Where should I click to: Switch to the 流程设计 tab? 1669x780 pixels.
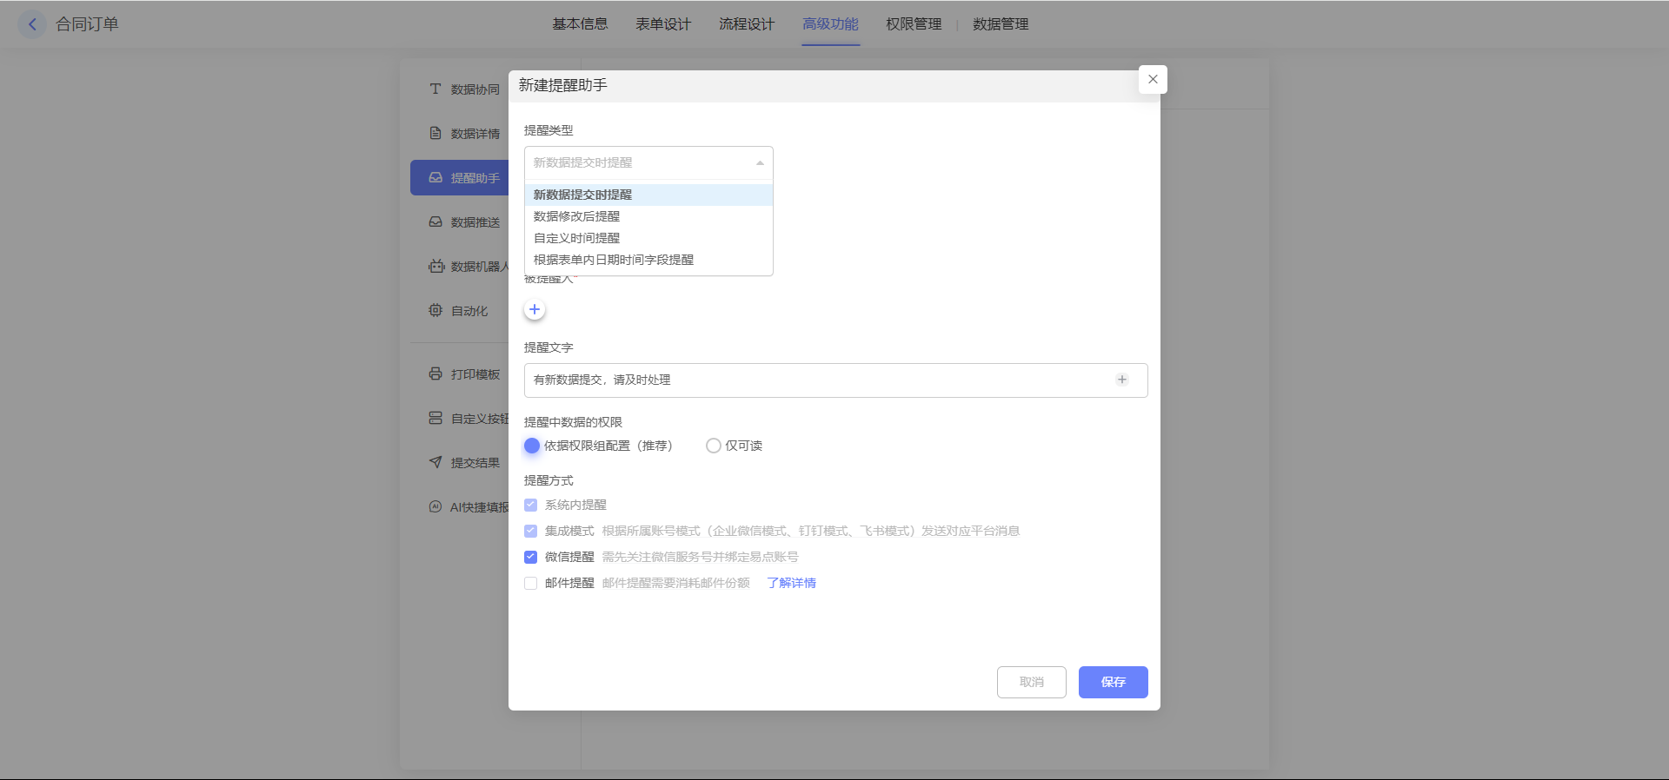coord(746,24)
